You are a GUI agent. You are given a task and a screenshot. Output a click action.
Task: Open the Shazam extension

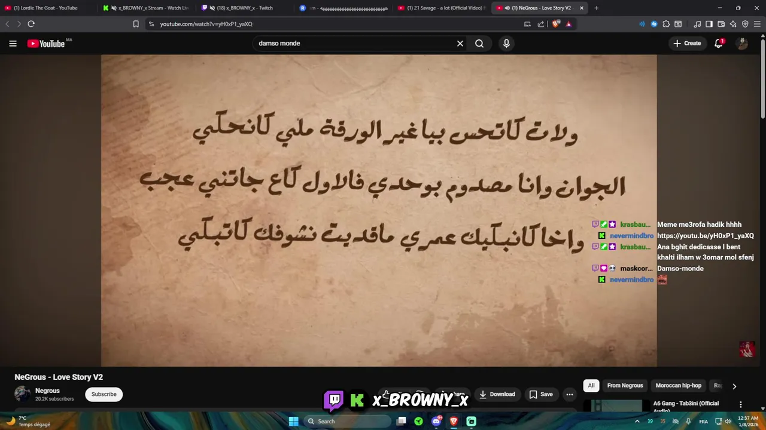654,24
